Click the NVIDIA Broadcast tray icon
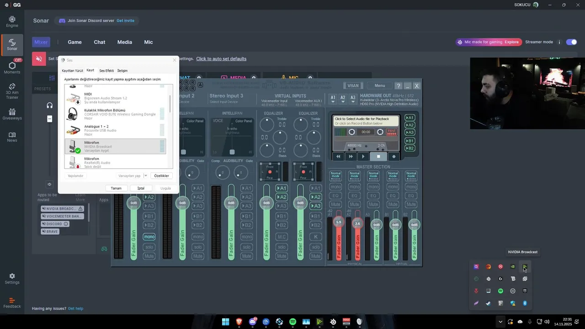585x329 pixels. point(525,266)
